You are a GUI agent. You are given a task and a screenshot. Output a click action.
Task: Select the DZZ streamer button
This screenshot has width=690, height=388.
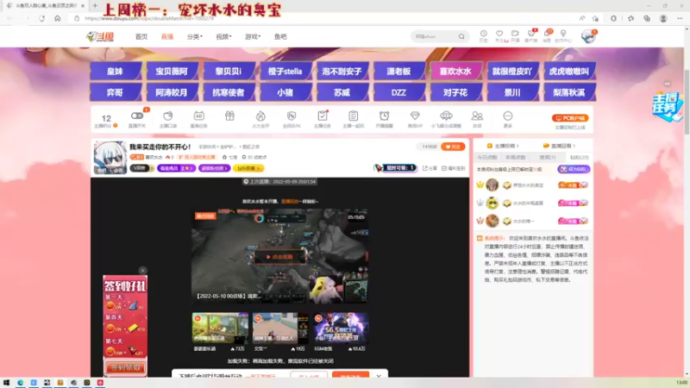point(398,92)
